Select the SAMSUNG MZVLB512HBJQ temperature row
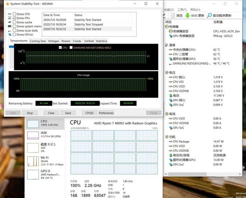 point(203,64)
